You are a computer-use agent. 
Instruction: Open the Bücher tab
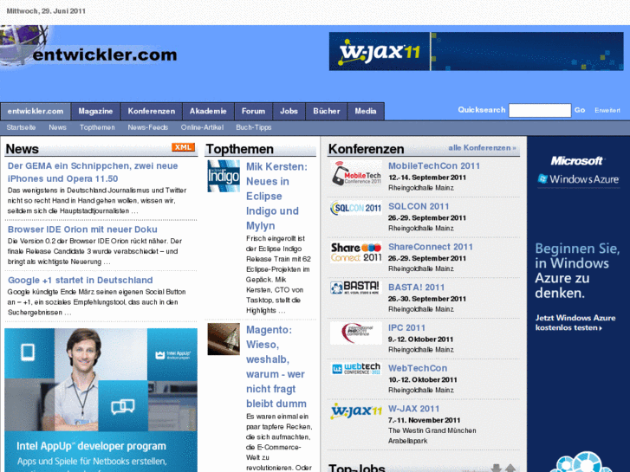327,111
